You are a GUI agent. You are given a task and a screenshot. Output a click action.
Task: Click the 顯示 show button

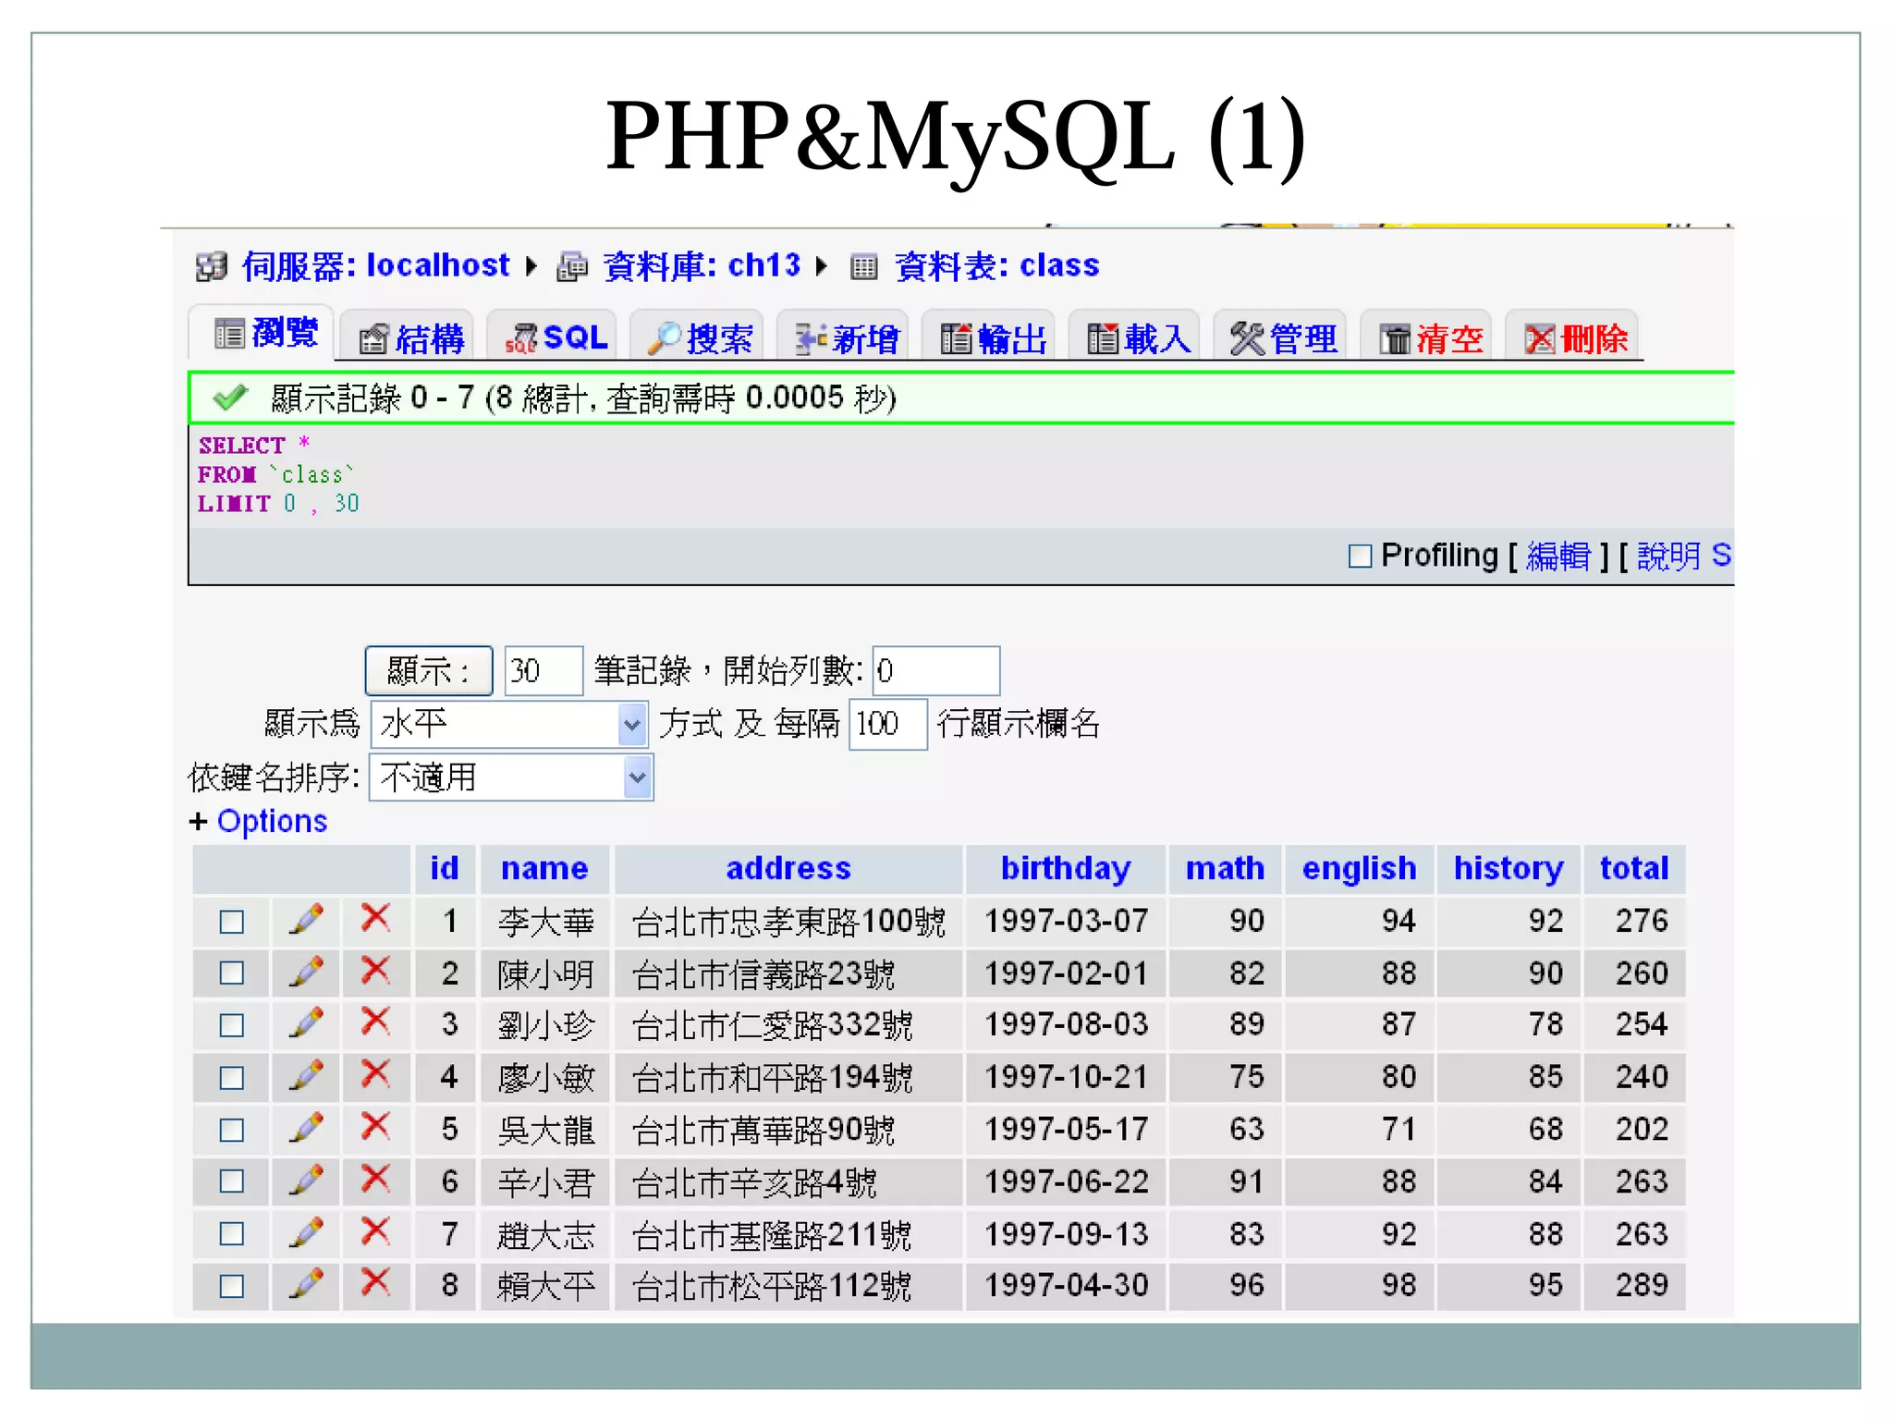coord(429,671)
